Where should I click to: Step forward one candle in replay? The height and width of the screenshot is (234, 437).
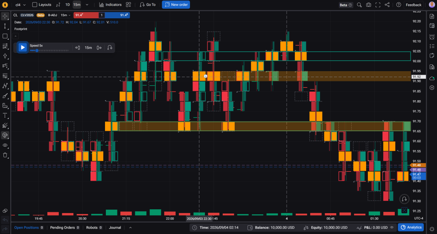point(99,48)
